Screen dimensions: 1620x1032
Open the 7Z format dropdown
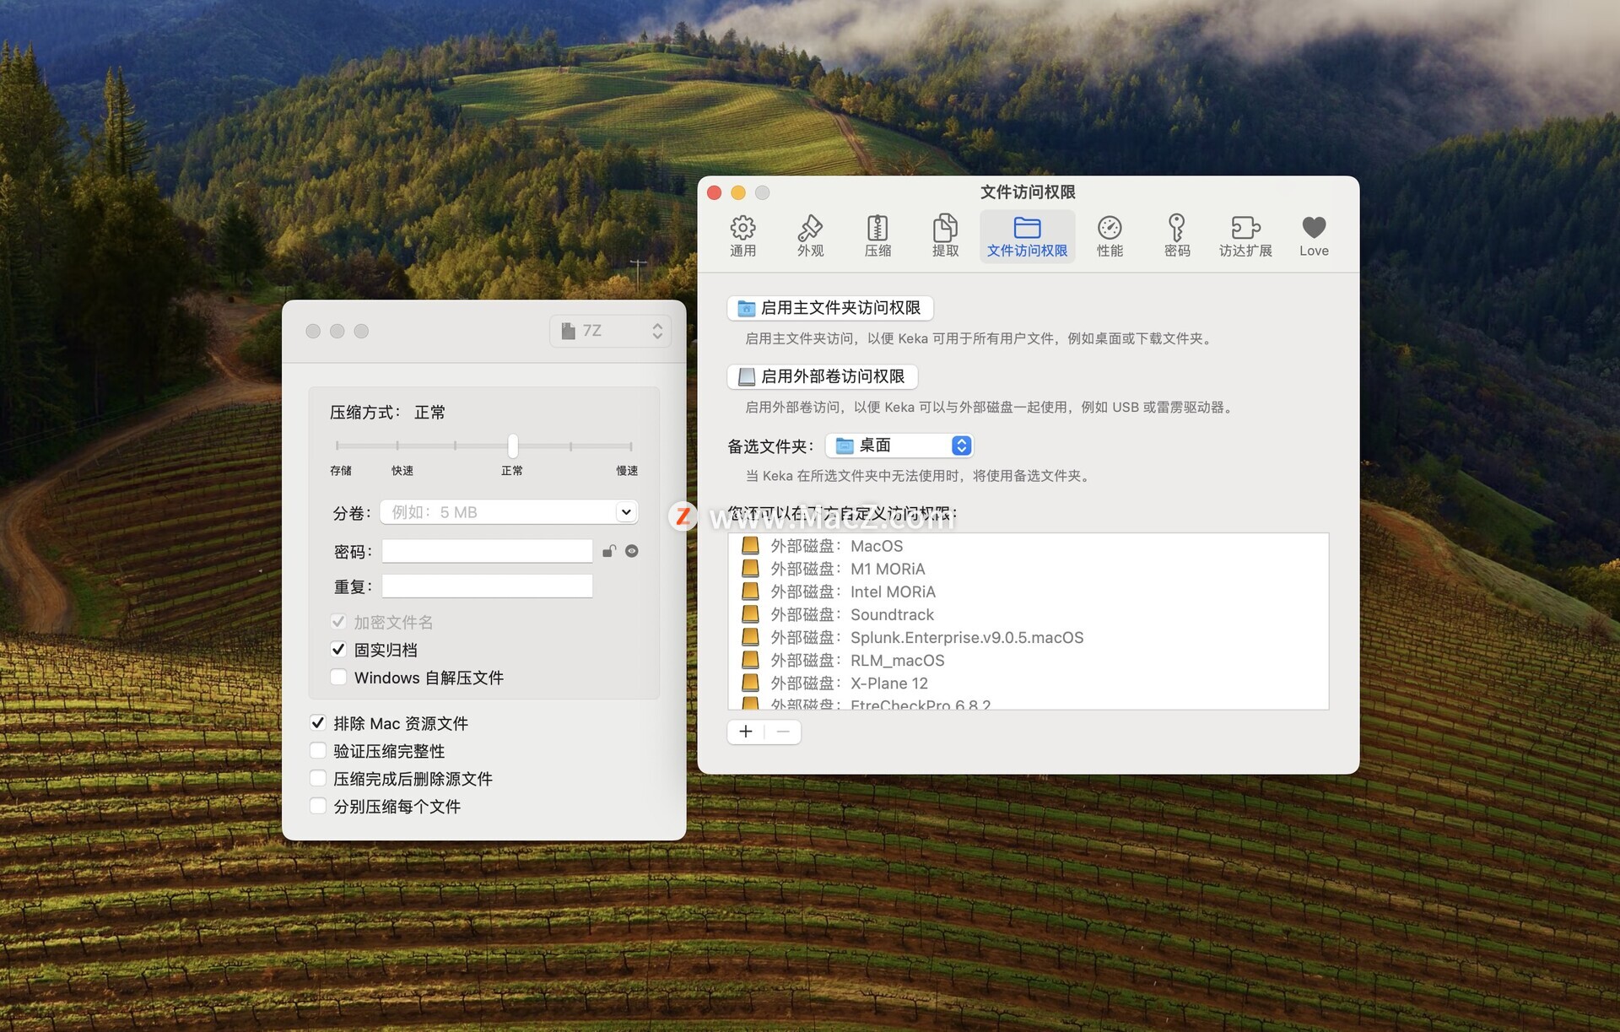[610, 331]
